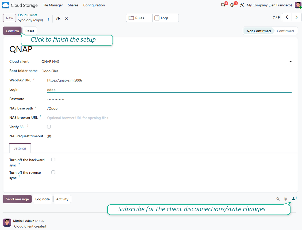Go to next record arrow
The image size is (302, 230).
297,17
